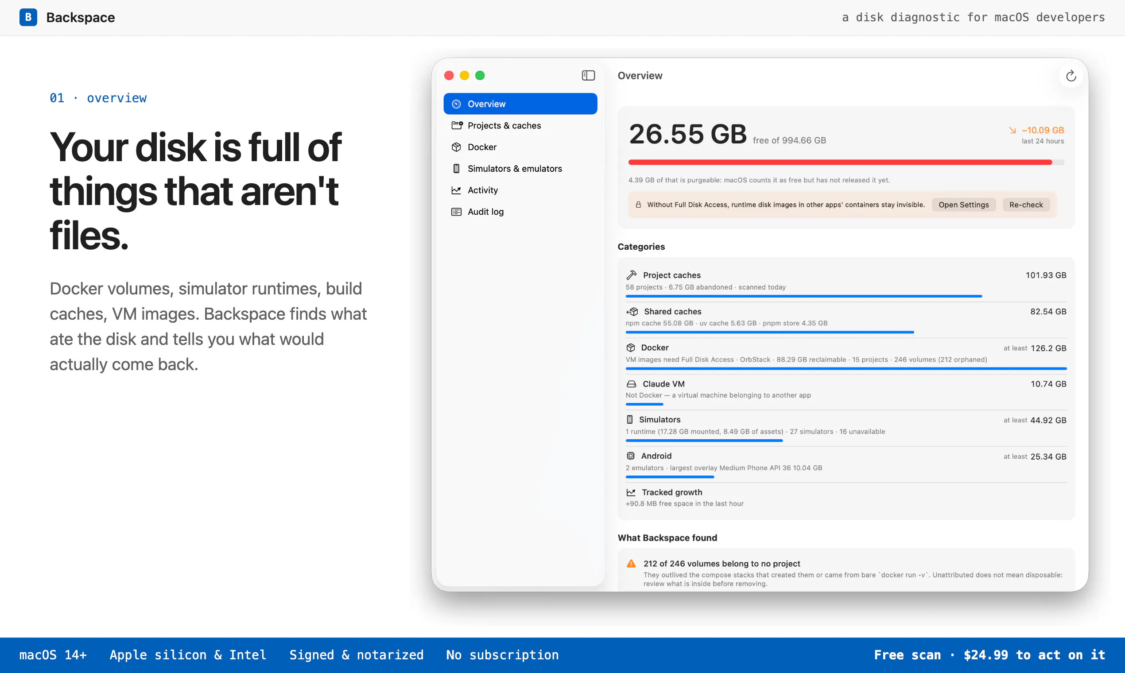
Task: Click the Android chip icon
Action: tap(631, 456)
